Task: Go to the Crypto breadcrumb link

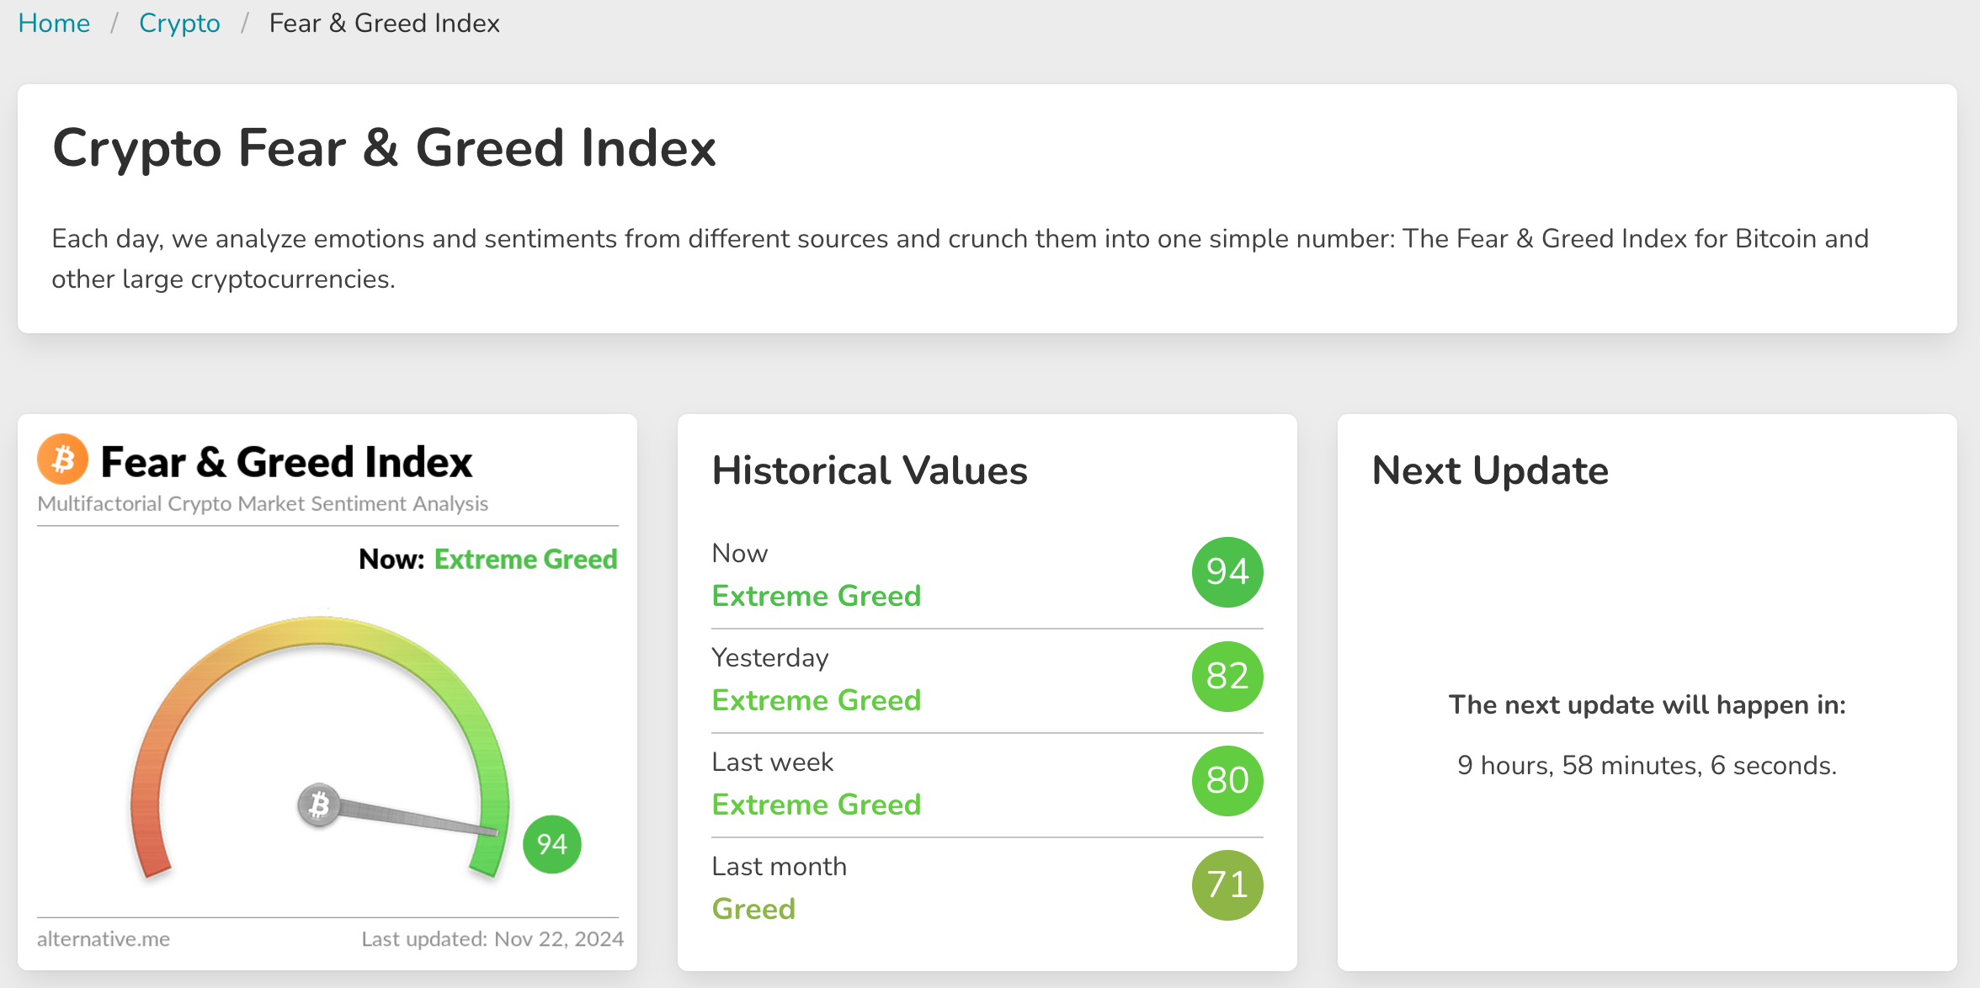Action: (x=179, y=24)
